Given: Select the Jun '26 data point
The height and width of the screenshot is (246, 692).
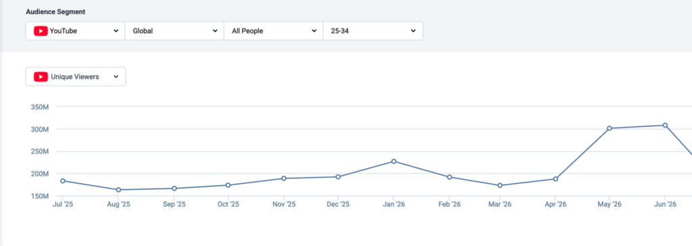Looking at the screenshot, I should point(665,126).
